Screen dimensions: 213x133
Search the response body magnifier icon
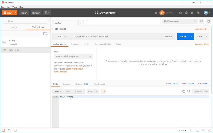(x=189, y=91)
